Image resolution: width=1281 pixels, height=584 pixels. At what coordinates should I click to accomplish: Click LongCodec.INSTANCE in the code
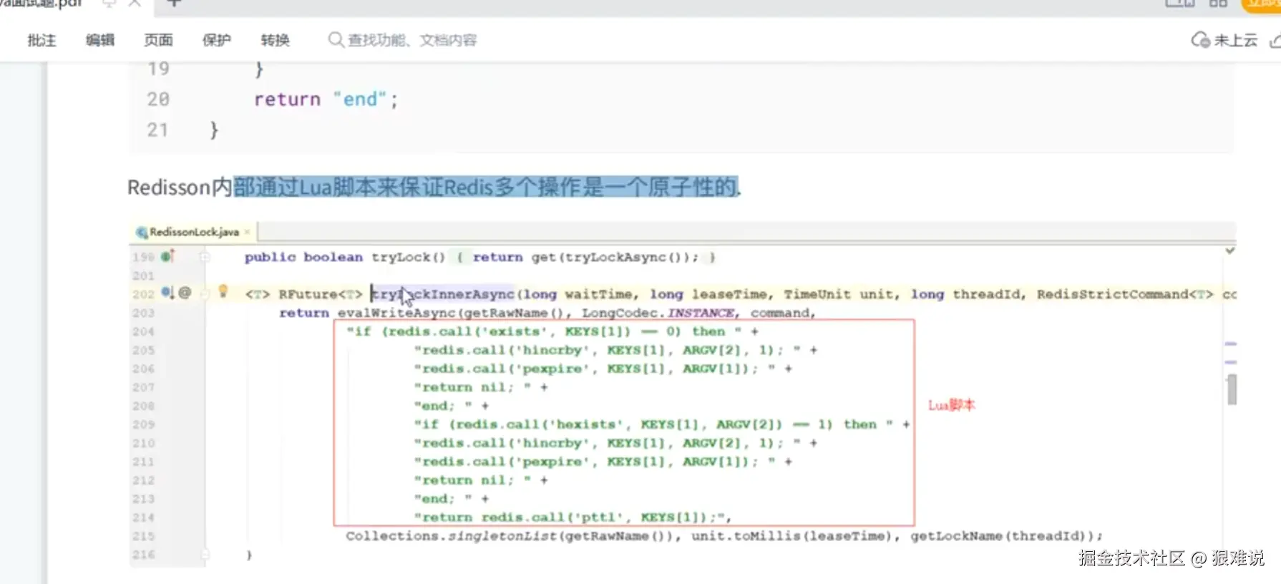[x=660, y=313]
